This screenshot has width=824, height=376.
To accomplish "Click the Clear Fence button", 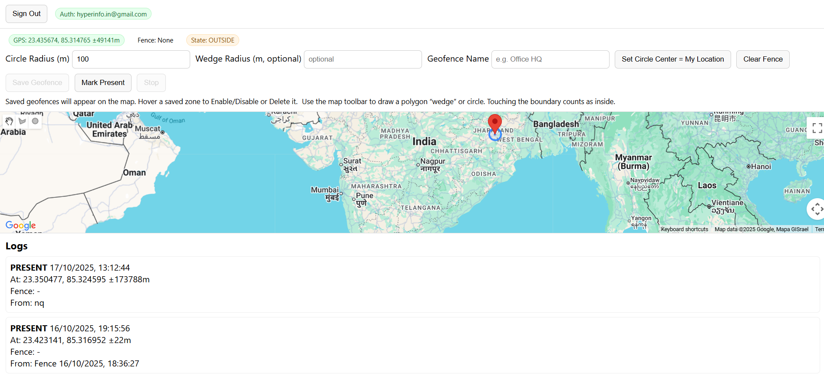I will (763, 59).
